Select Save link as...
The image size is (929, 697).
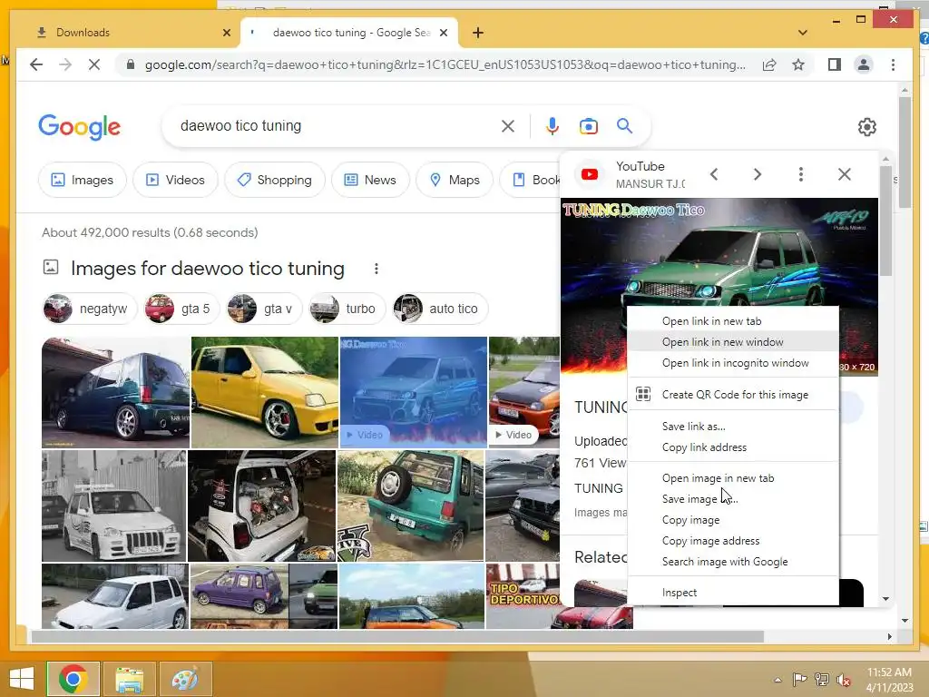pyautogui.click(x=733, y=427)
